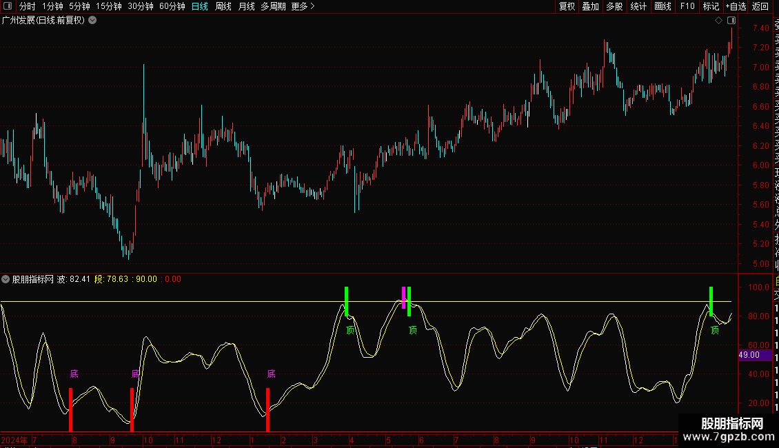Viewport: 779px width, 448px height.
Task: Click the 7.40 price axis label
Action: pos(760,28)
